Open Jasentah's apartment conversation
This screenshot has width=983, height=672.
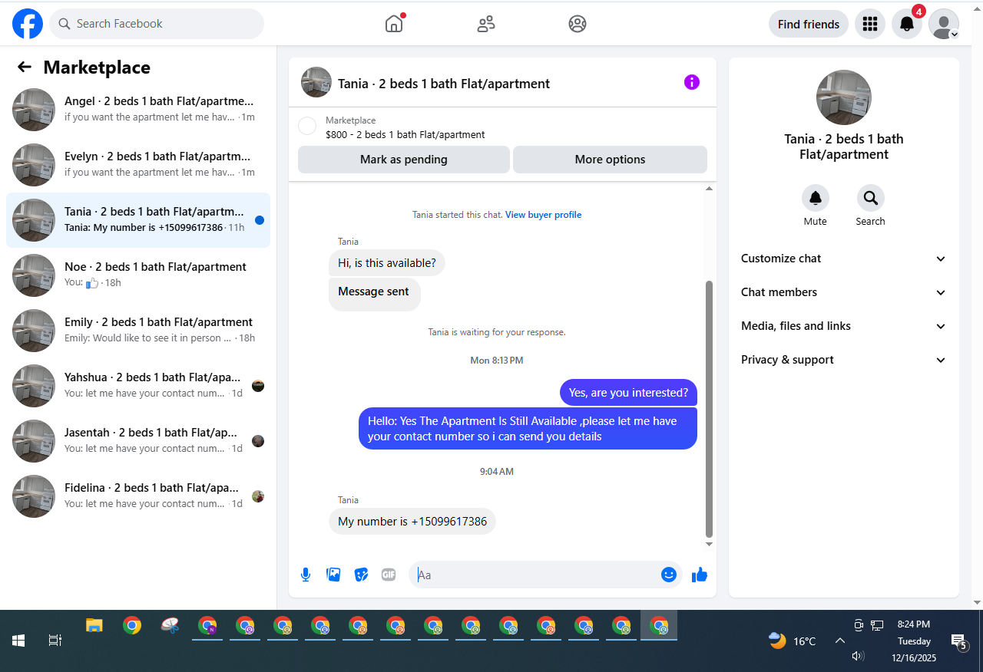[x=138, y=441]
